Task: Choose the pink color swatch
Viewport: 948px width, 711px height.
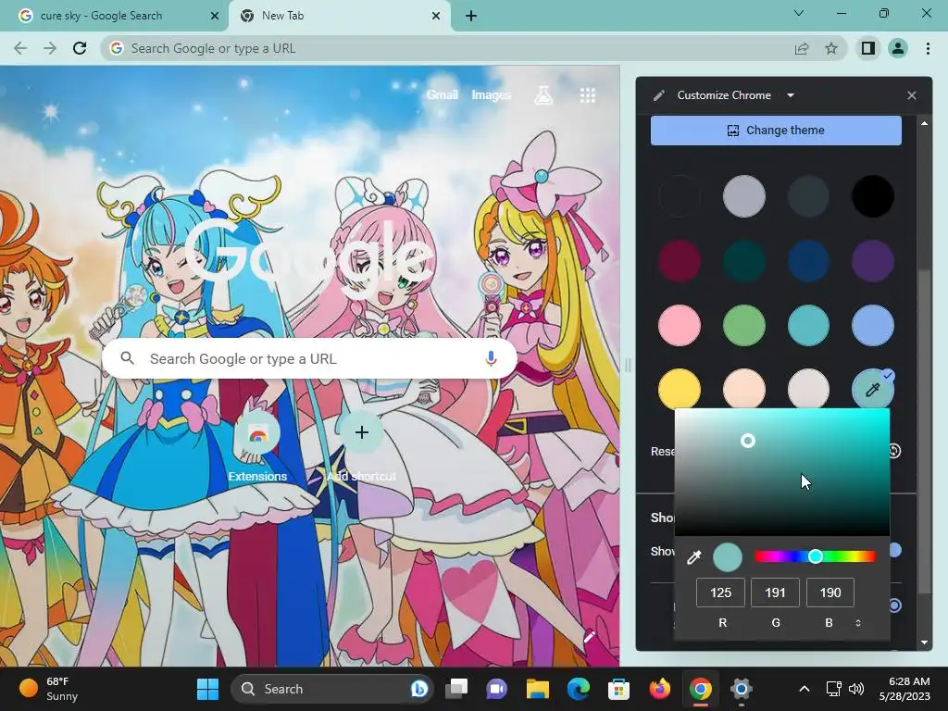Action: [680, 325]
